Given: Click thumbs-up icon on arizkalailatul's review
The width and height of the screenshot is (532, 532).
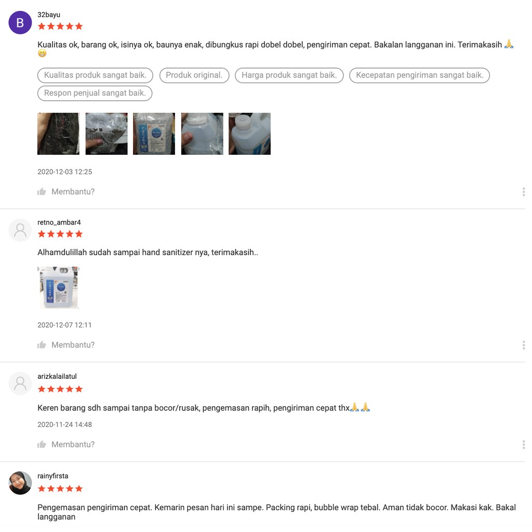Looking at the screenshot, I should [42, 445].
